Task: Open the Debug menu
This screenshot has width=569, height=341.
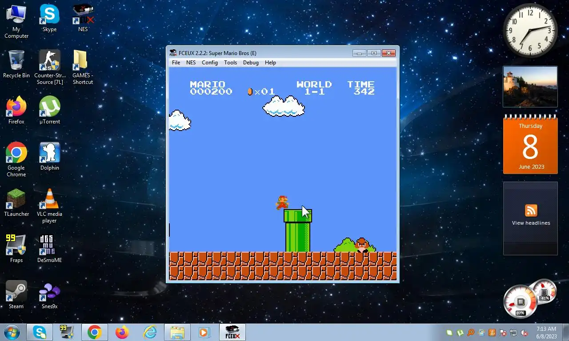Action: [x=251, y=63]
